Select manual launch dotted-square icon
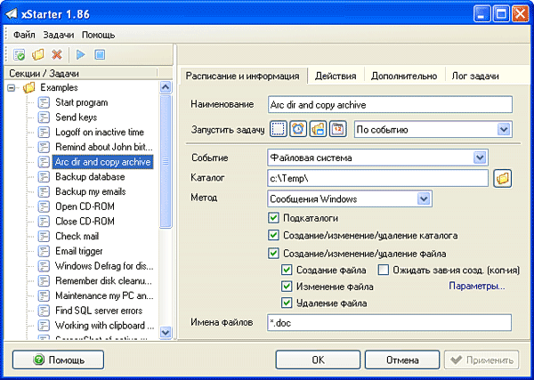Screen dimensions: 534x380 (279, 129)
